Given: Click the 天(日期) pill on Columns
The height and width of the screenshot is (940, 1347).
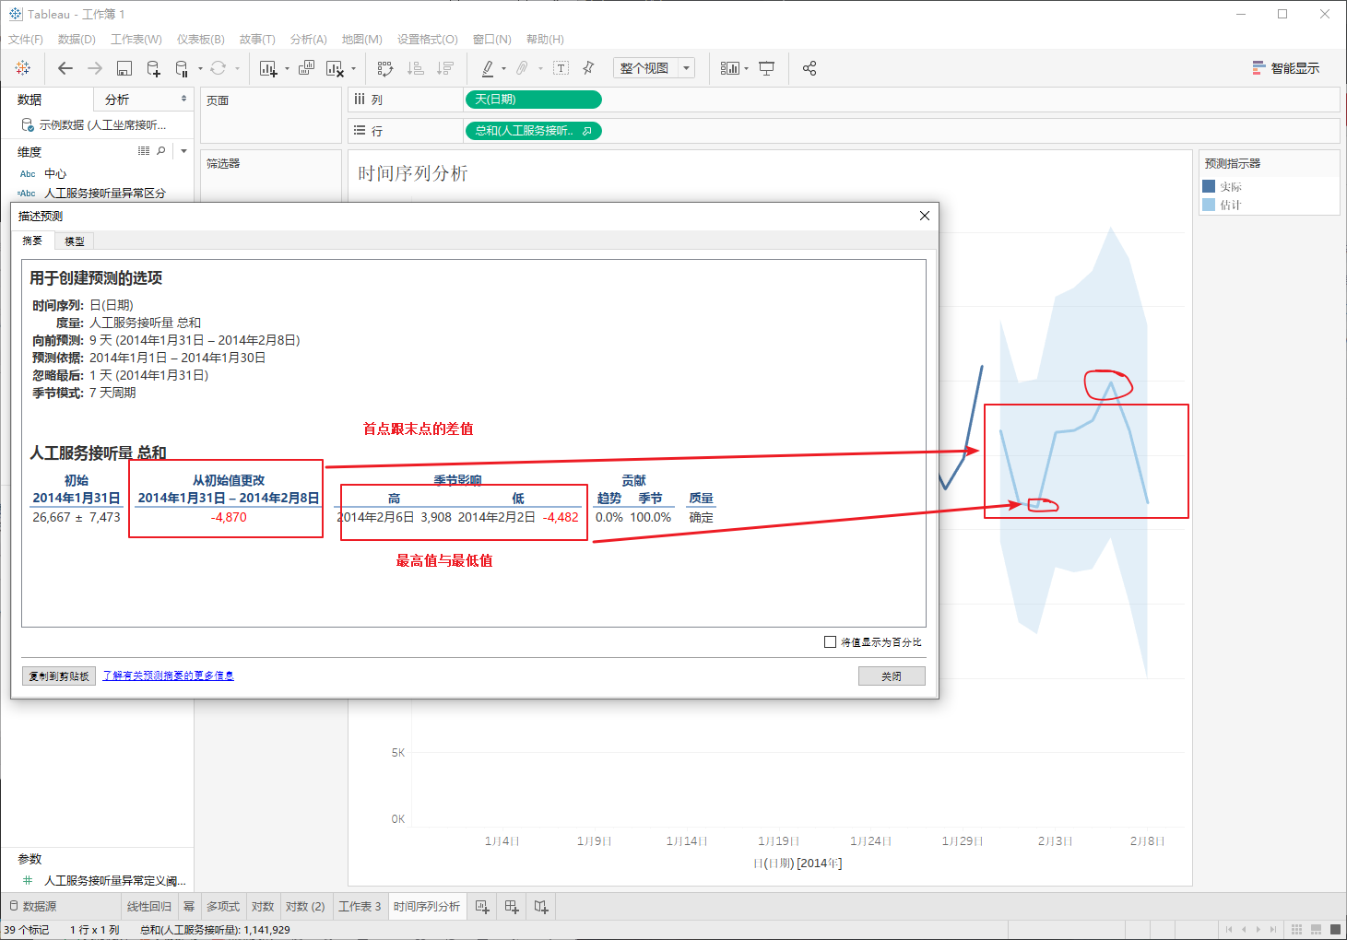Looking at the screenshot, I should pyautogui.click(x=534, y=100).
